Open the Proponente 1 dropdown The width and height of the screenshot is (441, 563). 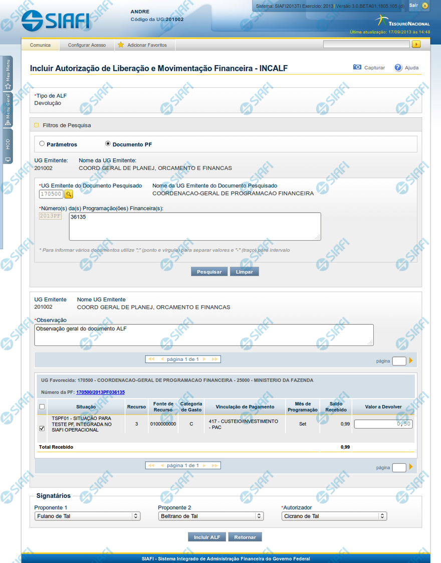click(87, 516)
